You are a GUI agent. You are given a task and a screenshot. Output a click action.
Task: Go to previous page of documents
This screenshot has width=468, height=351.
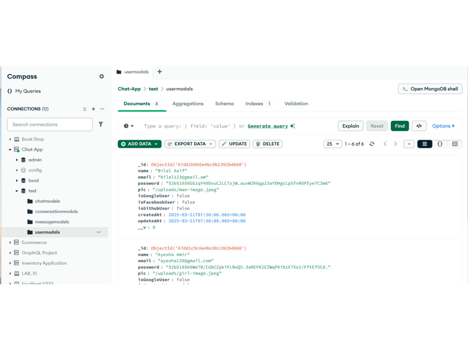coord(385,144)
